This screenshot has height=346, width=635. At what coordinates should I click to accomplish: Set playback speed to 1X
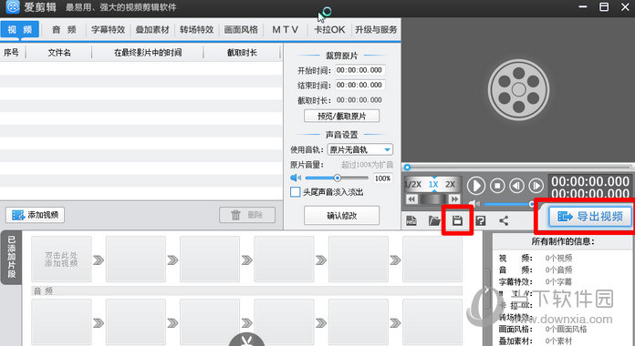[433, 184]
